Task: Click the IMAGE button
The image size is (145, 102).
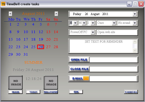Action: pyautogui.click(x=15, y=92)
